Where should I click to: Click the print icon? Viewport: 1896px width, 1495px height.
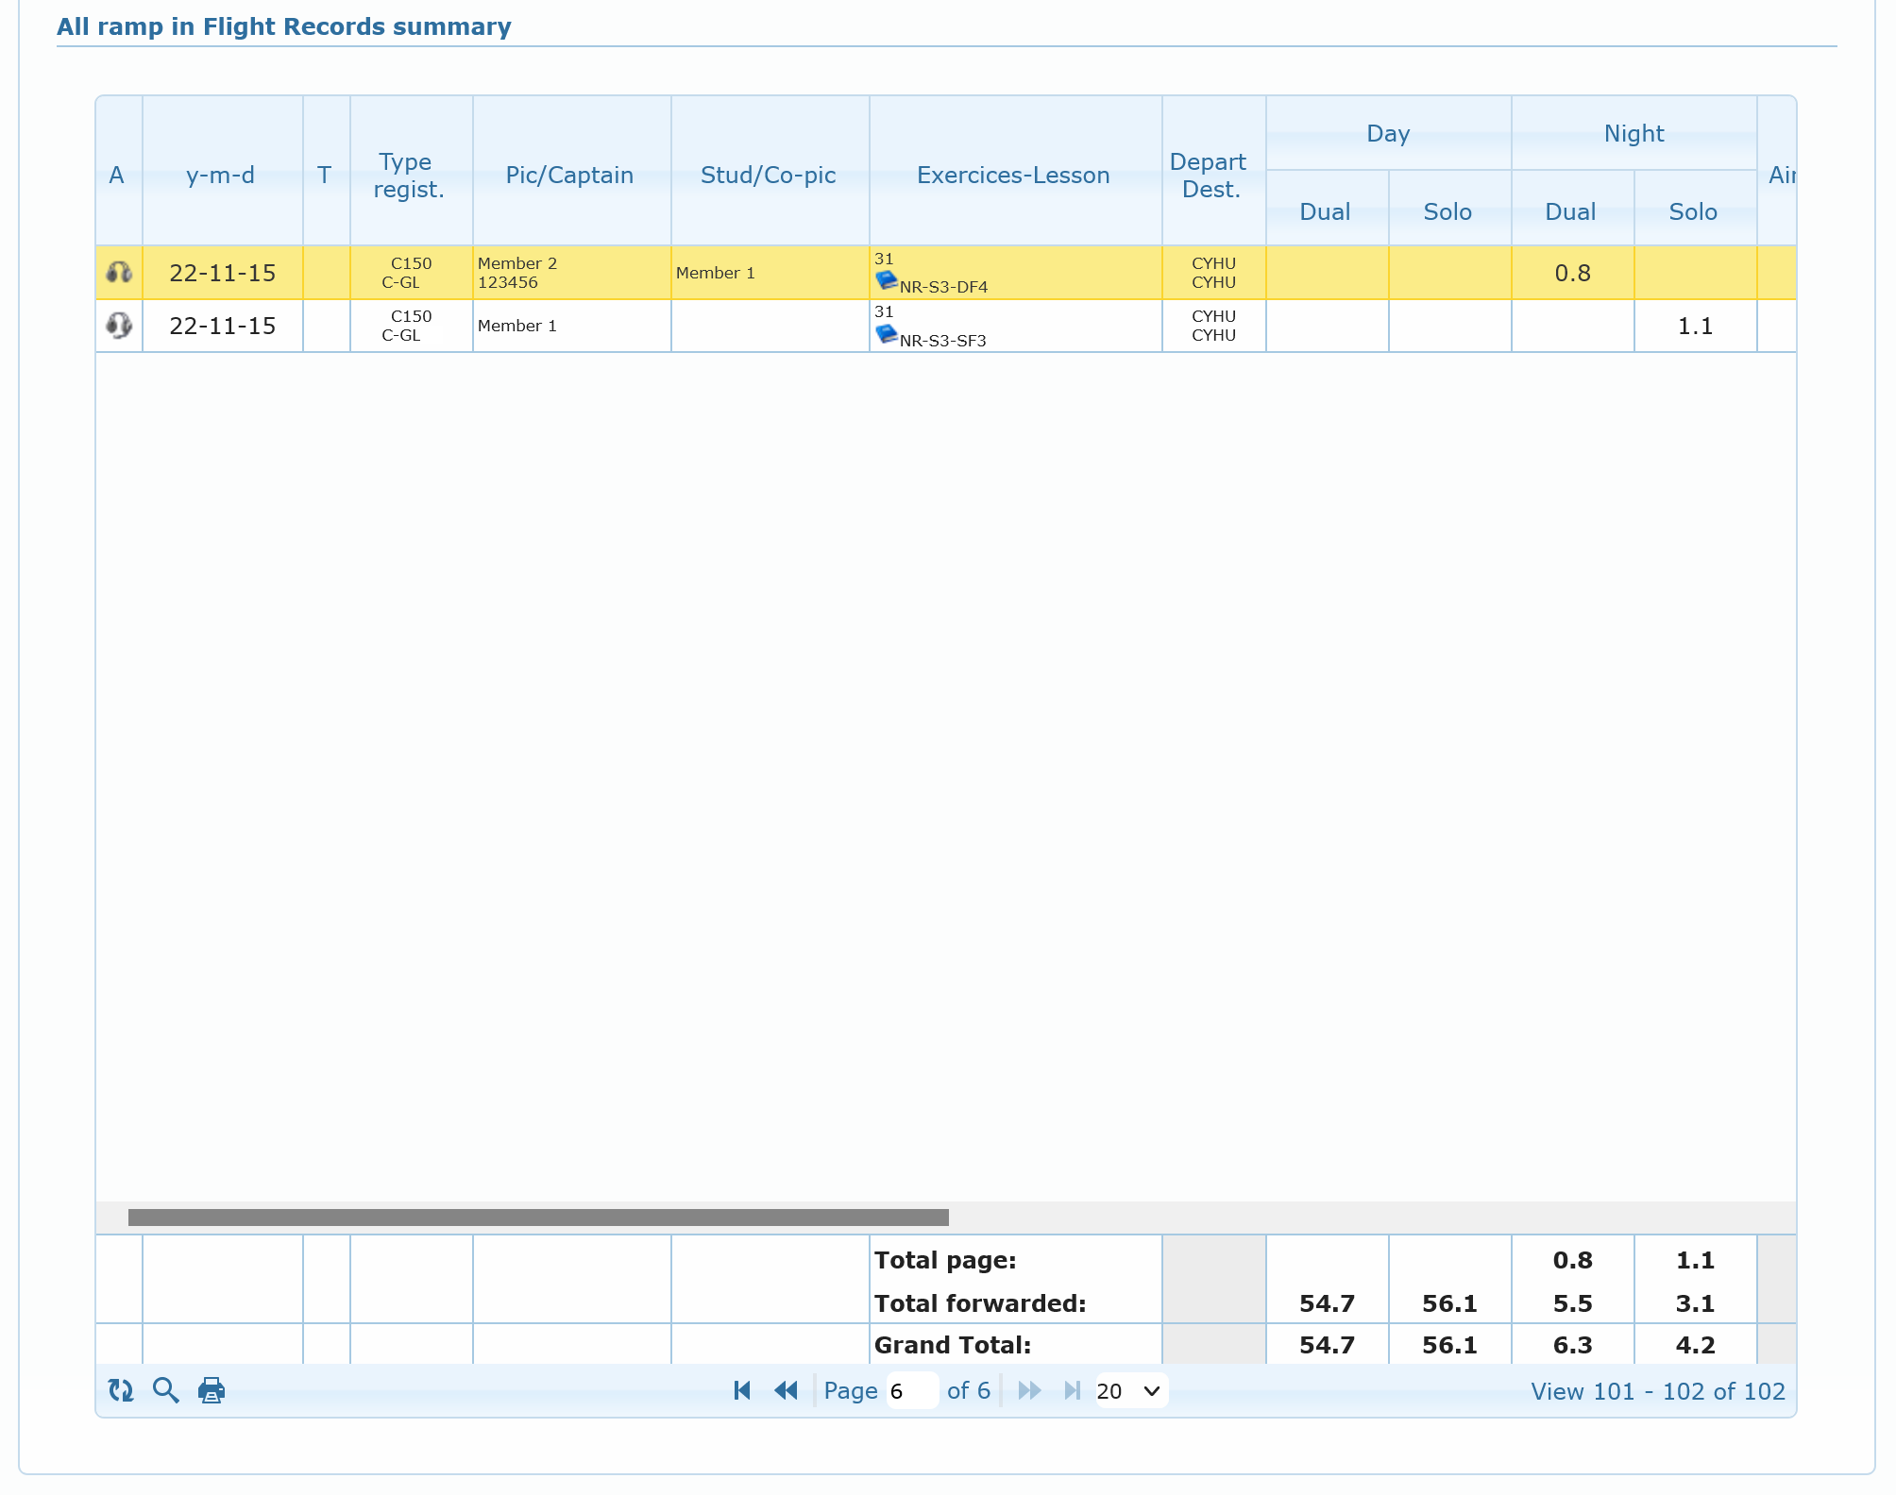[212, 1390]
